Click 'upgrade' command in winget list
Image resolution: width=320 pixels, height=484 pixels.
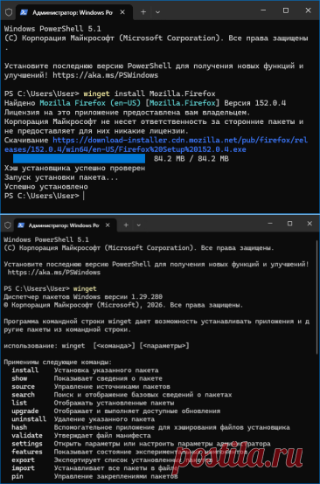click(x=25, y=411)
